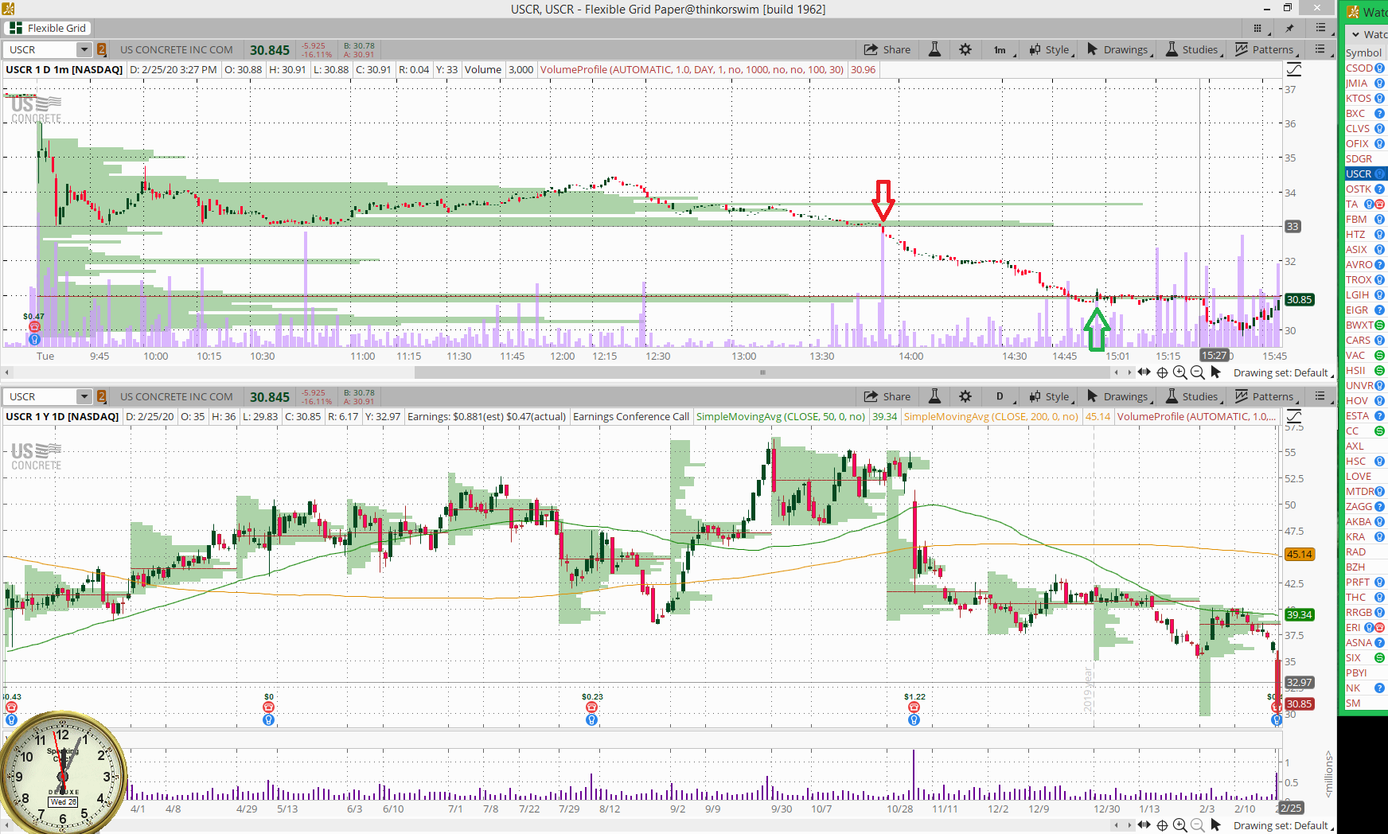The width and height of the screenshot is (1388, 834).
Task: Open the lower chart list menu icon
Action: coord(1320,396)
